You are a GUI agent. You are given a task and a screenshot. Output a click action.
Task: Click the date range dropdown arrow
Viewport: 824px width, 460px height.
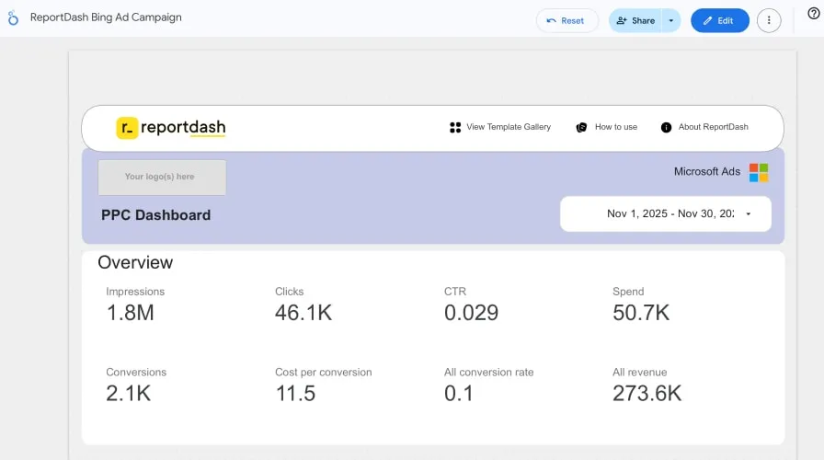point(749,214)
